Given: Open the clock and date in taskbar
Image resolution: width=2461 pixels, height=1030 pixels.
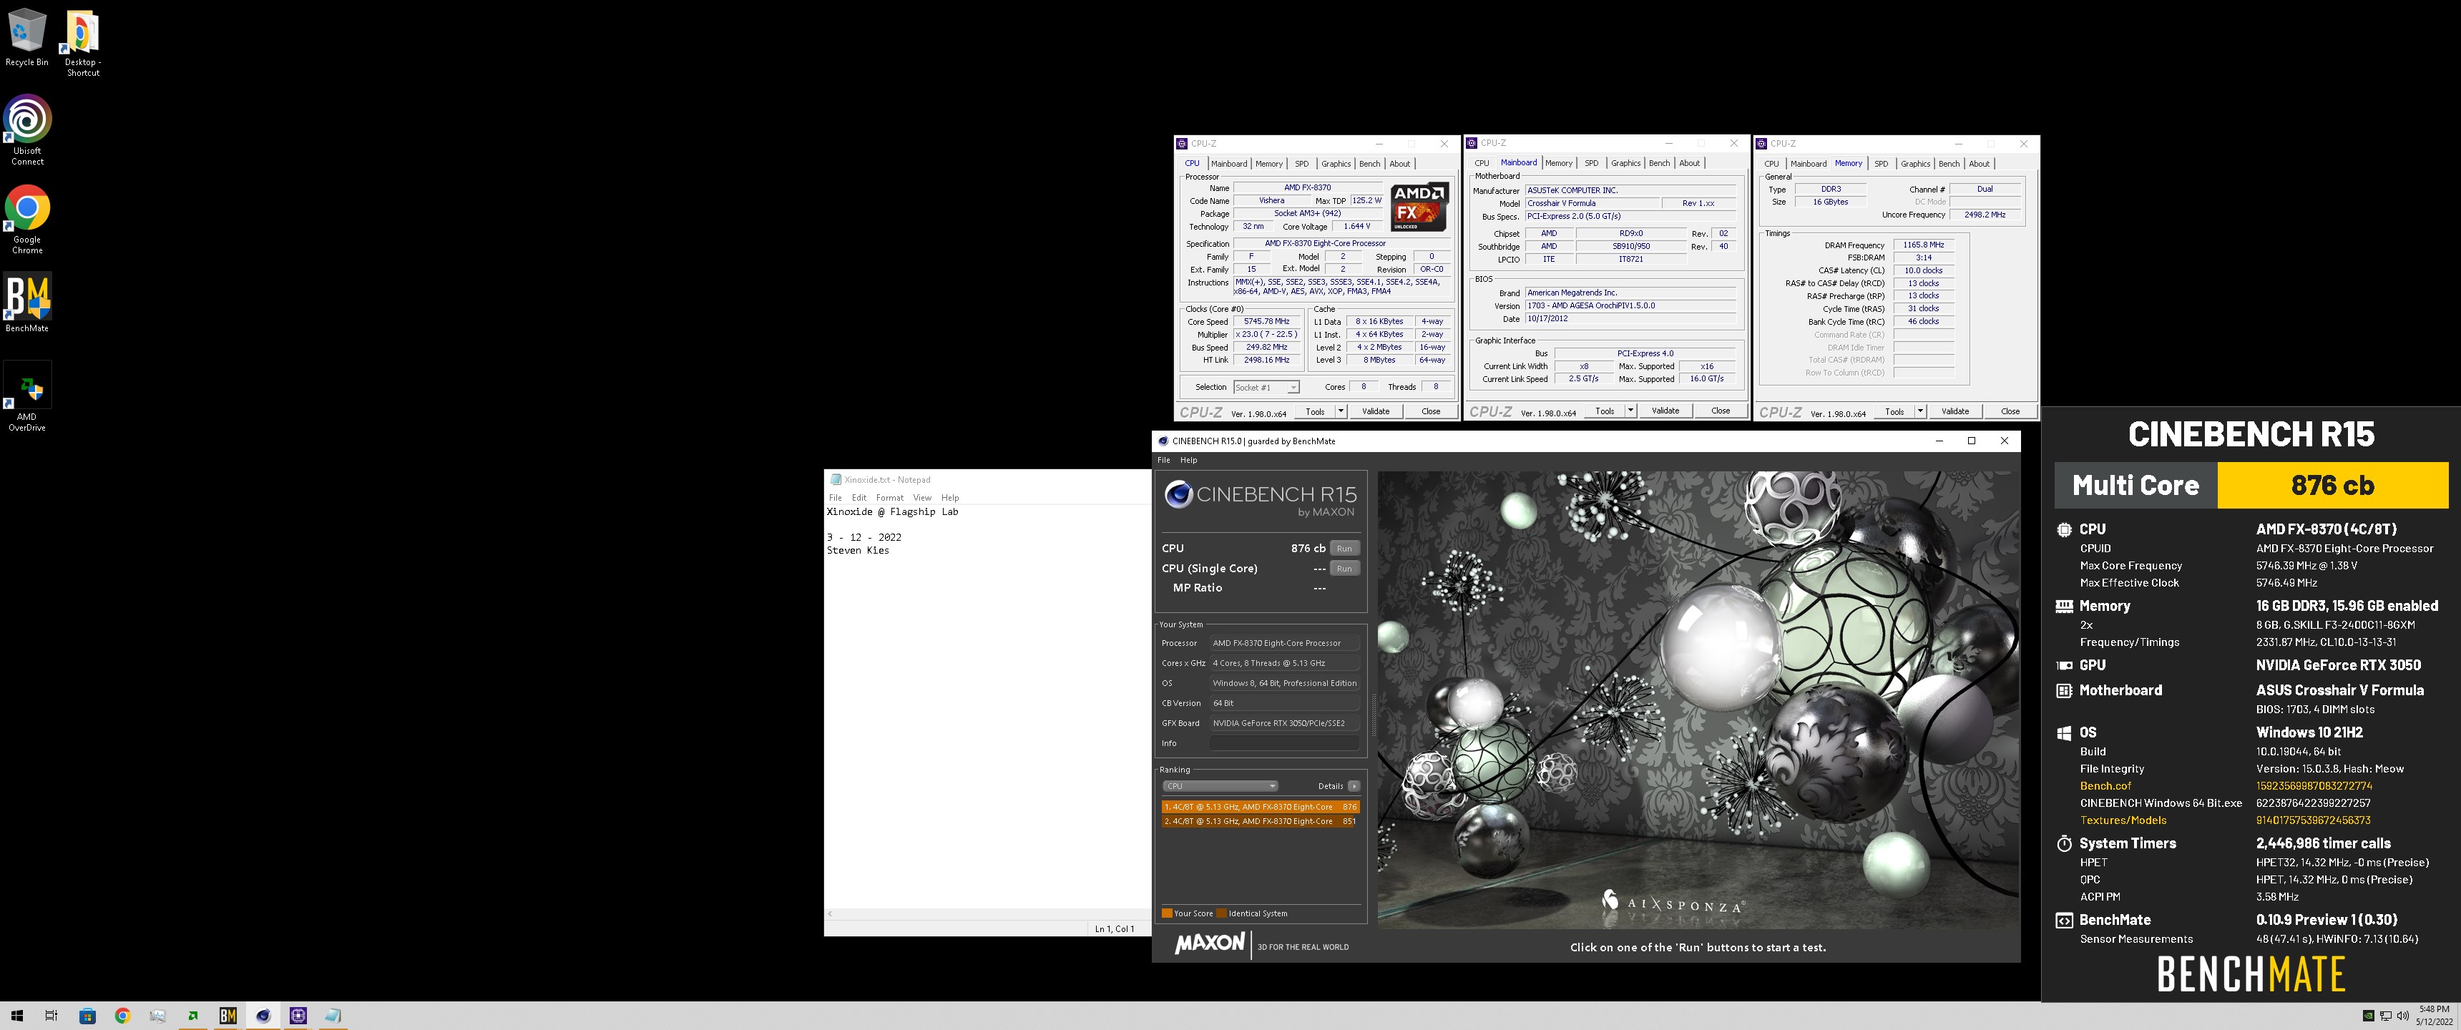Looking at the screenshot, I should coord(2433,1016).
